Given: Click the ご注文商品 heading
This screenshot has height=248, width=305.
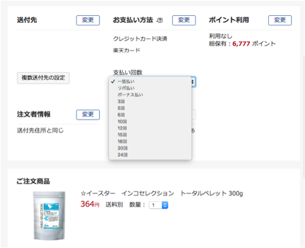Looking at the screenshot, I should [x=34, y=182].
